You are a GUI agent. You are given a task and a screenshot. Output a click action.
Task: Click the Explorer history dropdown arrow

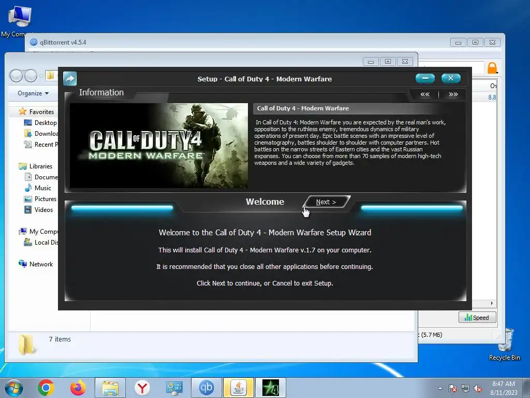click(41, 76)
